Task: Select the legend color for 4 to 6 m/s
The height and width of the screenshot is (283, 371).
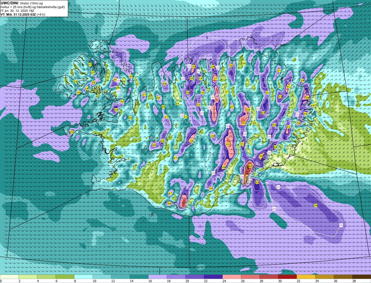Action: pos(46,277)
